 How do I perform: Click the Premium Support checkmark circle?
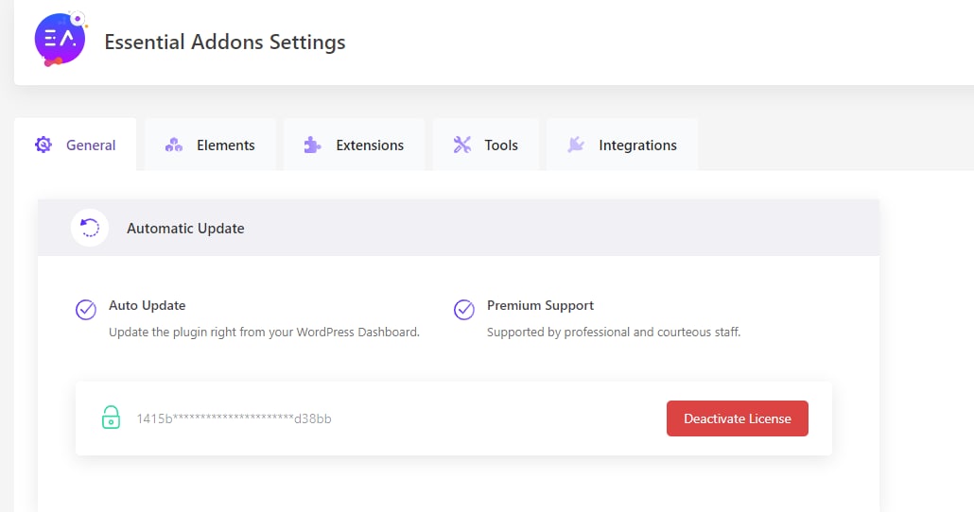pos(464,309)
